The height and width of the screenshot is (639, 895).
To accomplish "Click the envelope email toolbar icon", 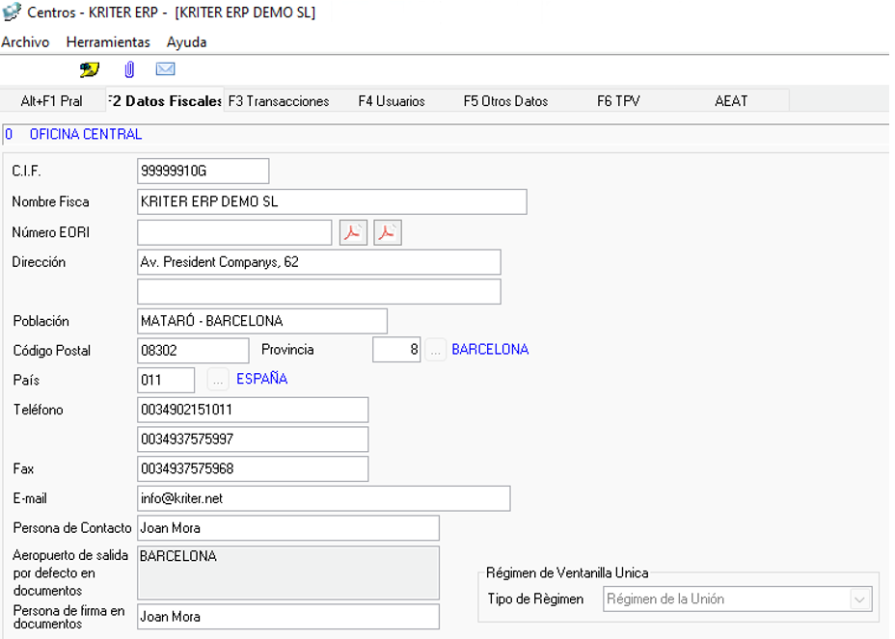I will [166, 69].
